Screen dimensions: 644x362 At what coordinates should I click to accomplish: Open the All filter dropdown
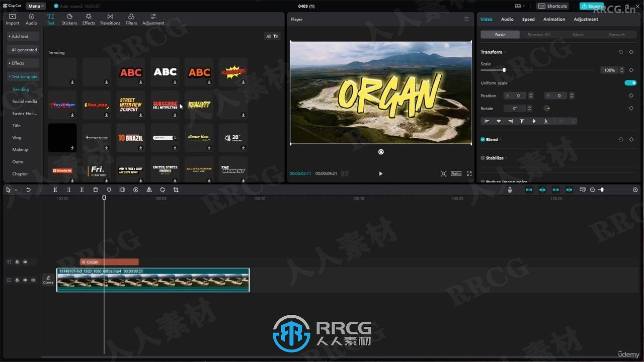click(272, 36)
